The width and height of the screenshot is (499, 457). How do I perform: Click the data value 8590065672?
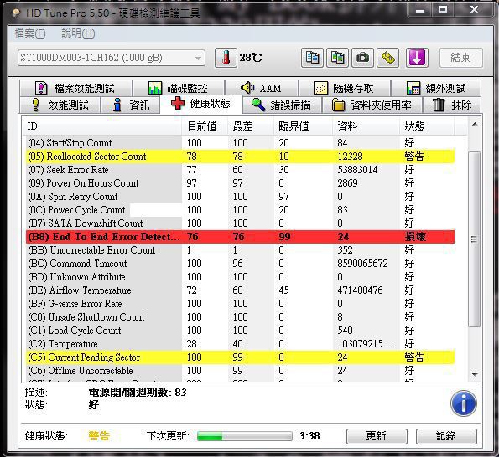(x=362, y=264)
